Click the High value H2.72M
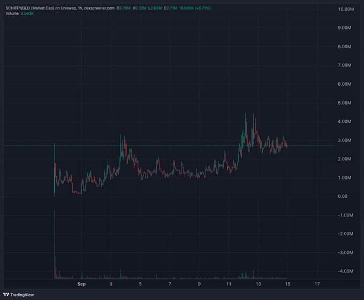Image resolution: width=364 pixels, height=300 pixels. coord(140,8)
